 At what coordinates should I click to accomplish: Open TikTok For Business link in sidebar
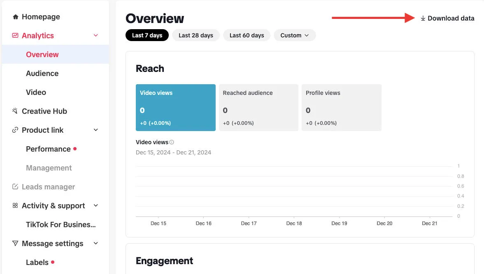pos(61,225)
